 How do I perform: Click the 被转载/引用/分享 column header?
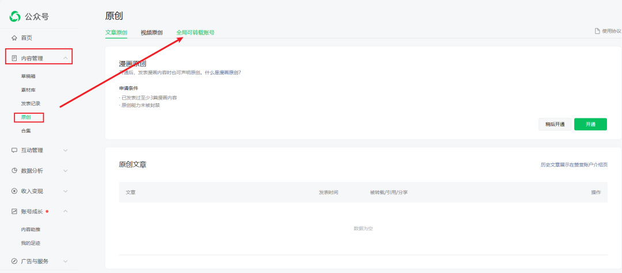[x=389, y=193]
